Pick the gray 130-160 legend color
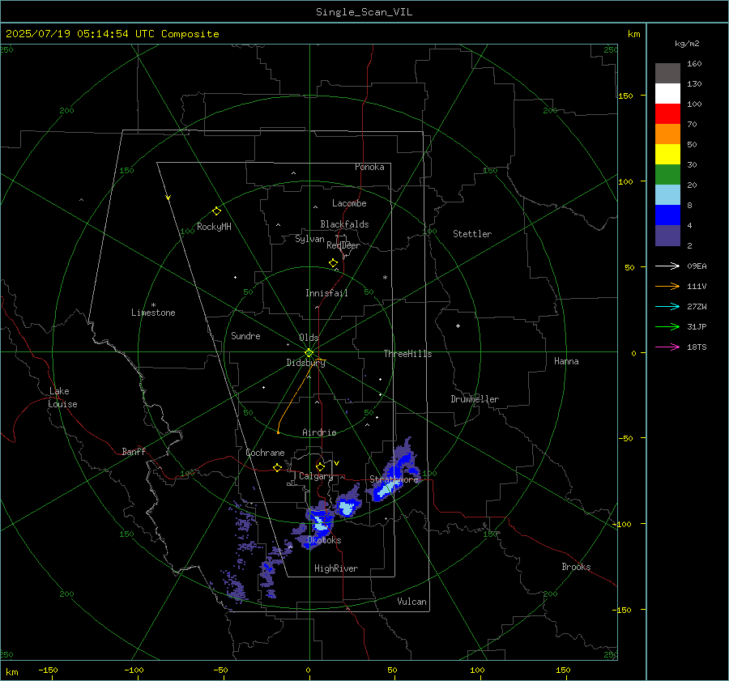Viewport: 729px width, 681px height. pos(667,74)
